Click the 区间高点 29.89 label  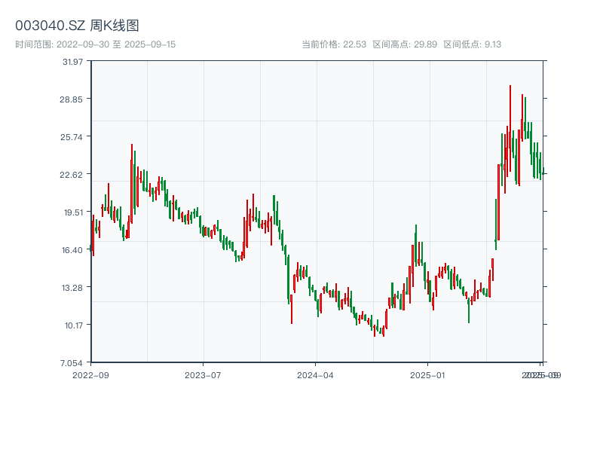(x=405, y=44)
